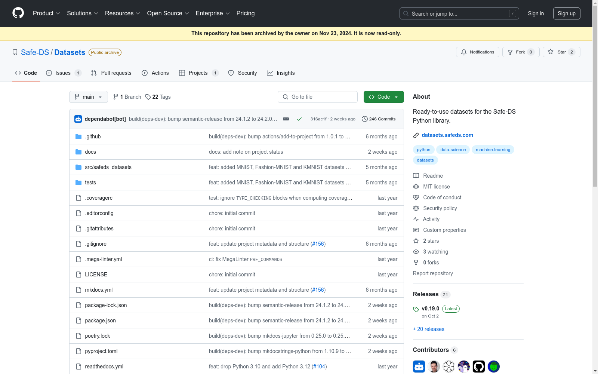The width and height of the screenshot is (598, 374).
Task: Open the src/safeds_datasets folder
Action: coord(108,167)
